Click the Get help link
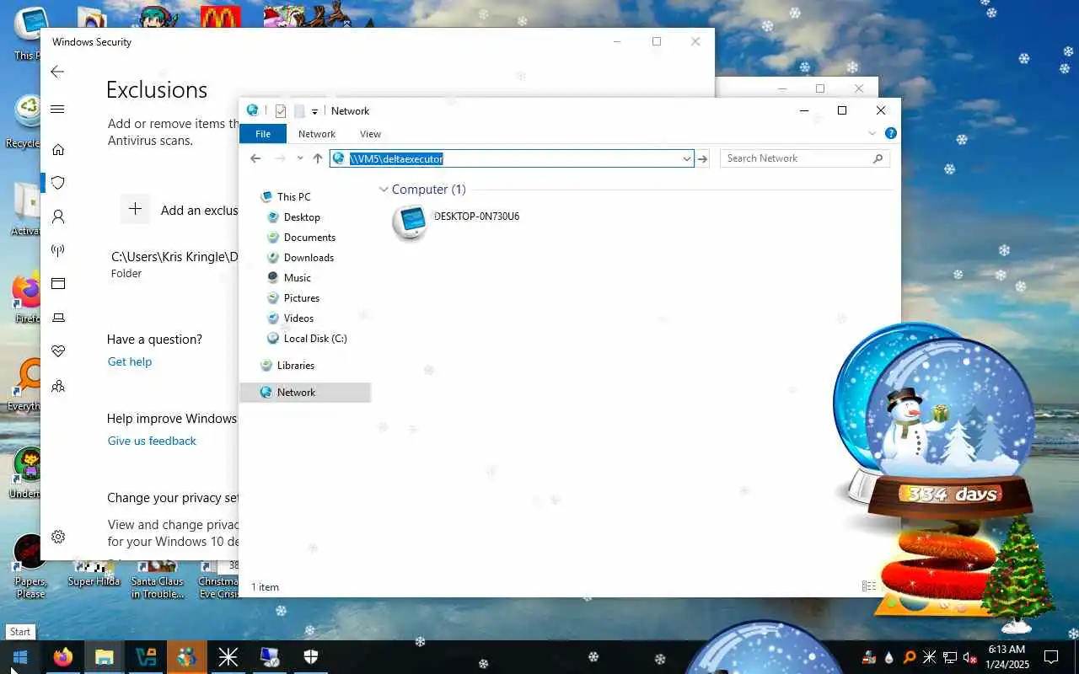The image size is (1079, 674). 130,361
